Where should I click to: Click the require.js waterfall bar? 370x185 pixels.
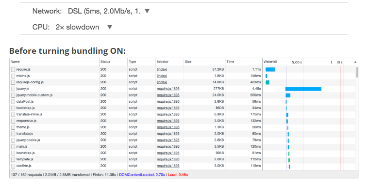[270, 69]
